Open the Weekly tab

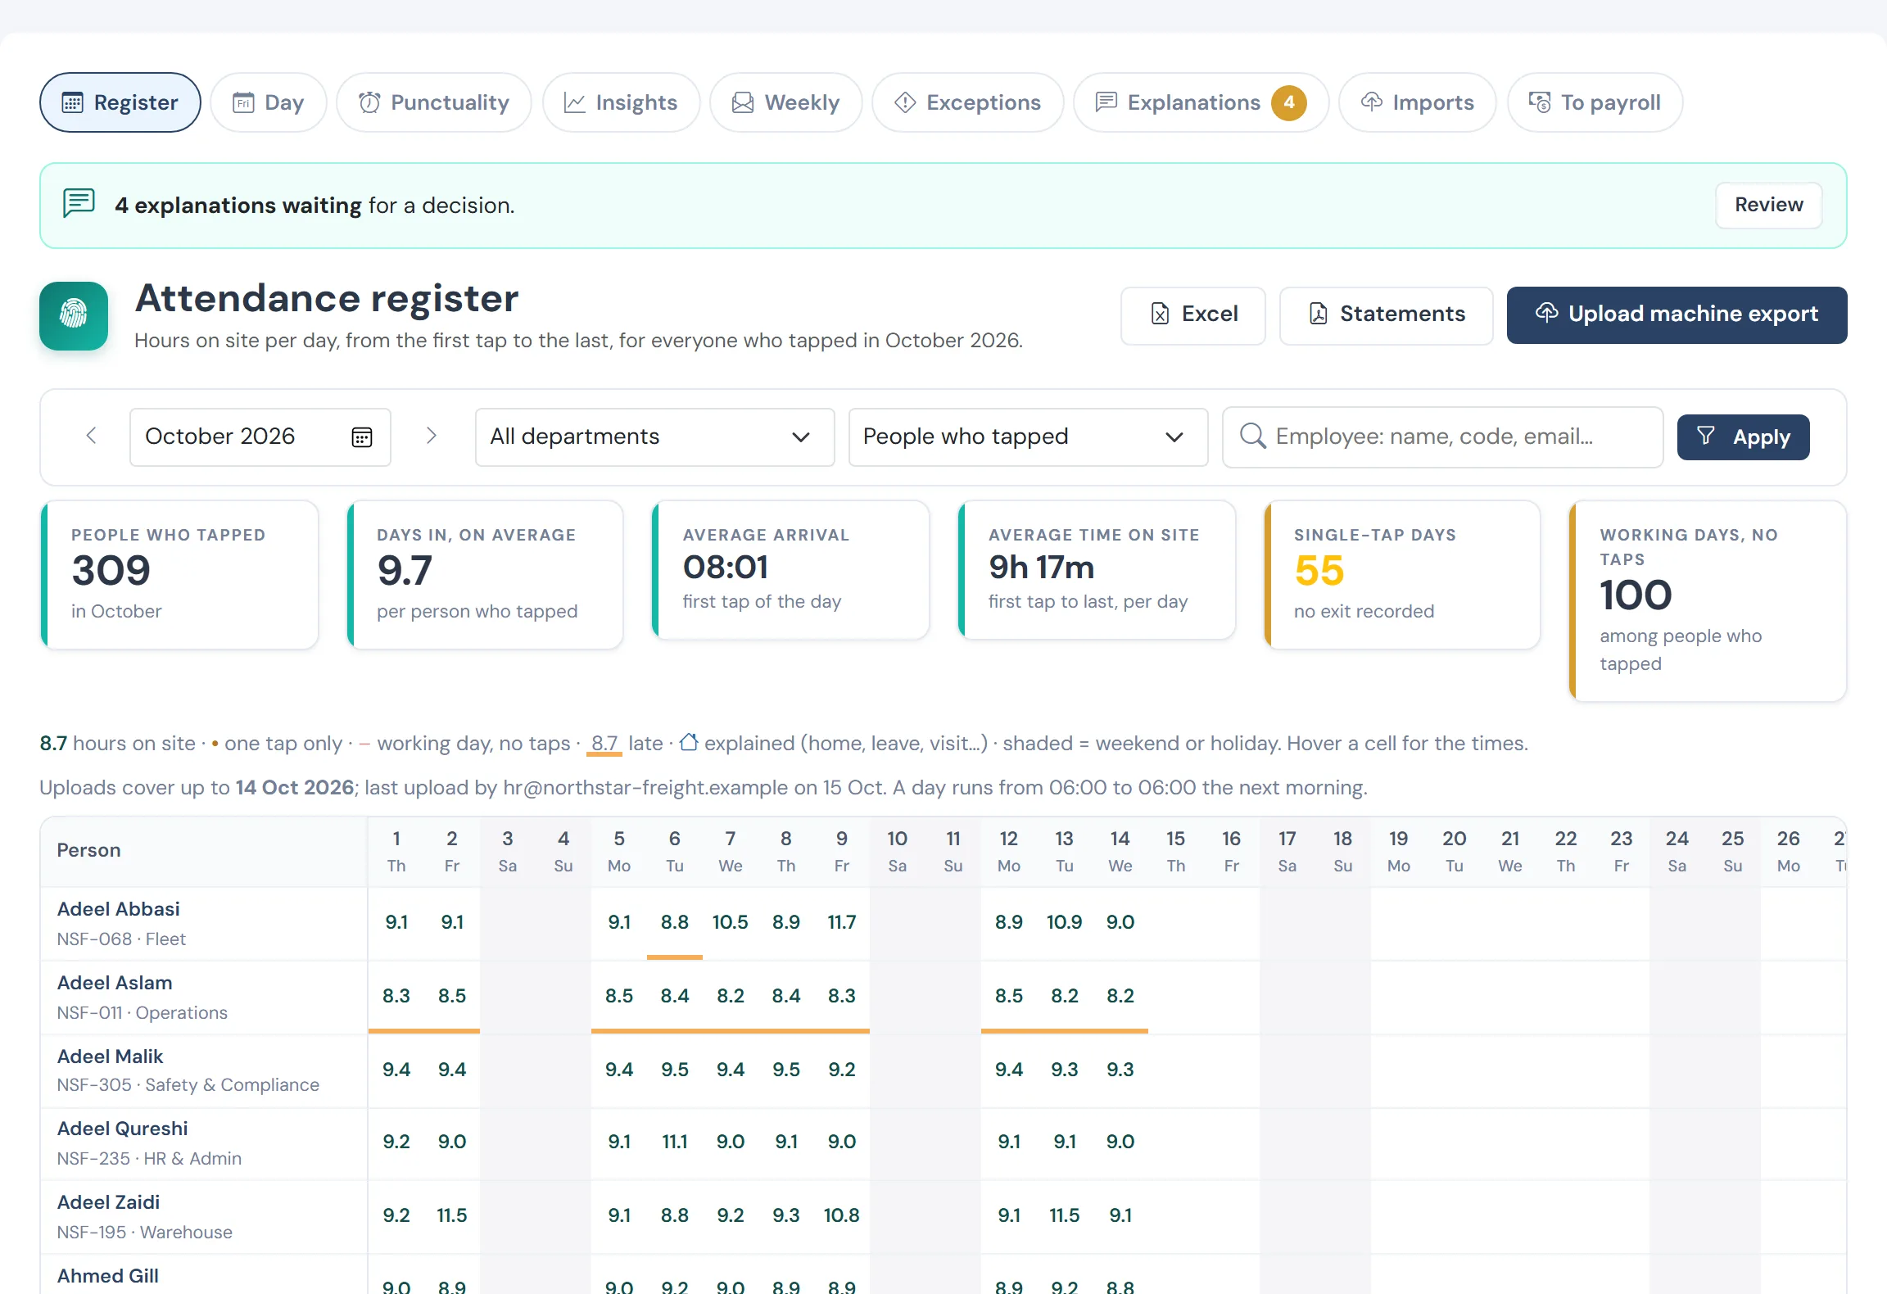785,102
